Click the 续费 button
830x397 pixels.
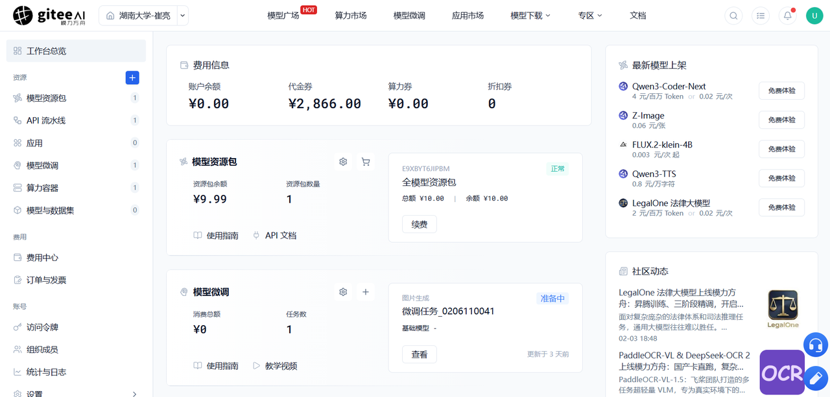pyautogui.click(x=420, y=224)
